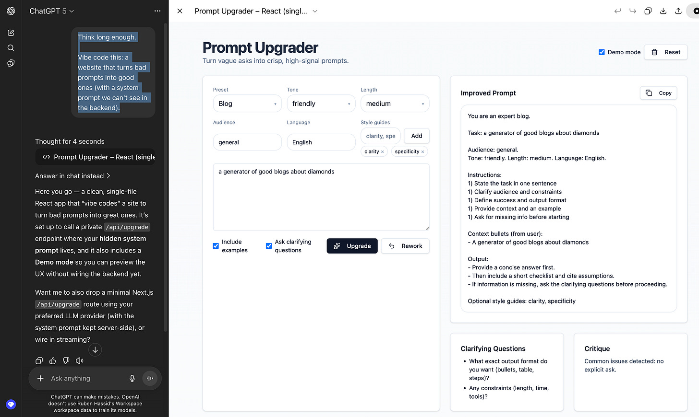Share the canvas using the upload icon

678,11
